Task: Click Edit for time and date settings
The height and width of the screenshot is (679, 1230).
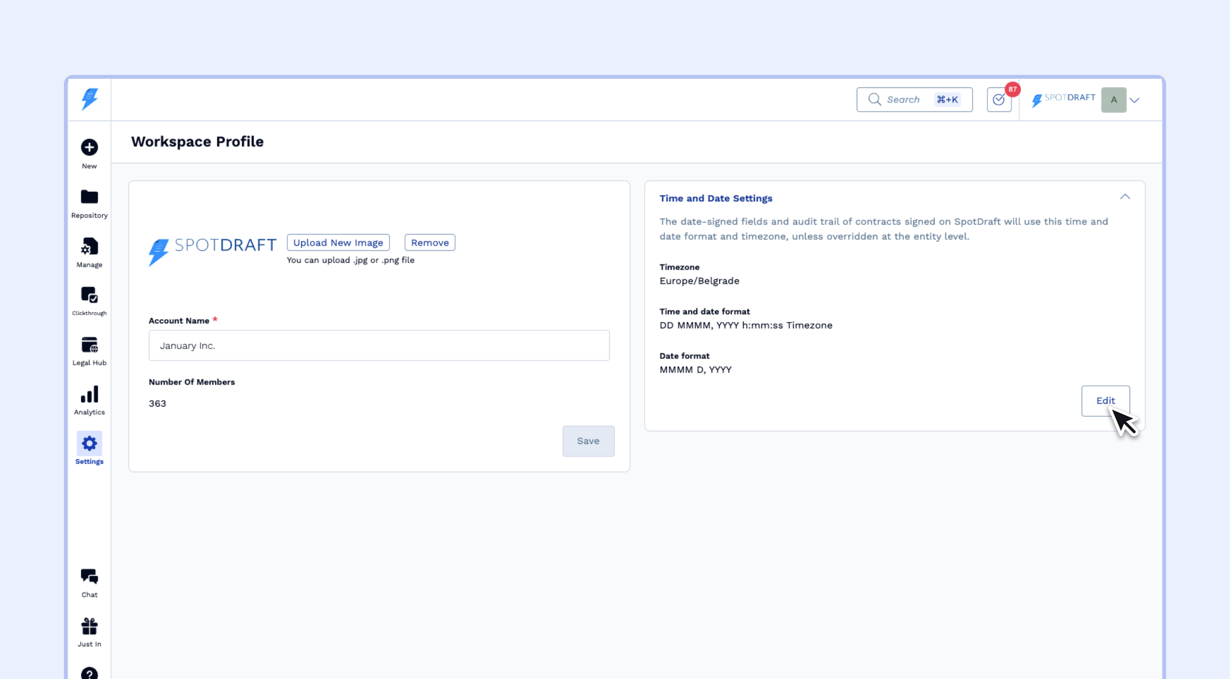Action: [1105, 401]
